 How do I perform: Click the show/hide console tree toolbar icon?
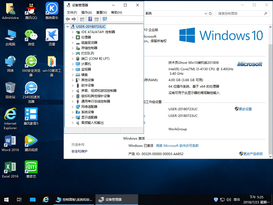click(82, 19)
